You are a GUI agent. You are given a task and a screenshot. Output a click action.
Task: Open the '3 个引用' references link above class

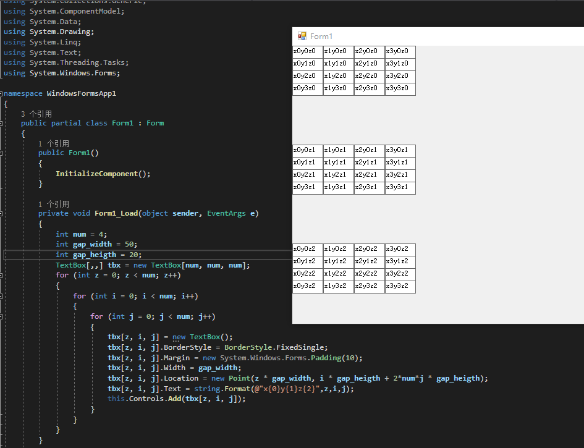[x=36, y=114]
